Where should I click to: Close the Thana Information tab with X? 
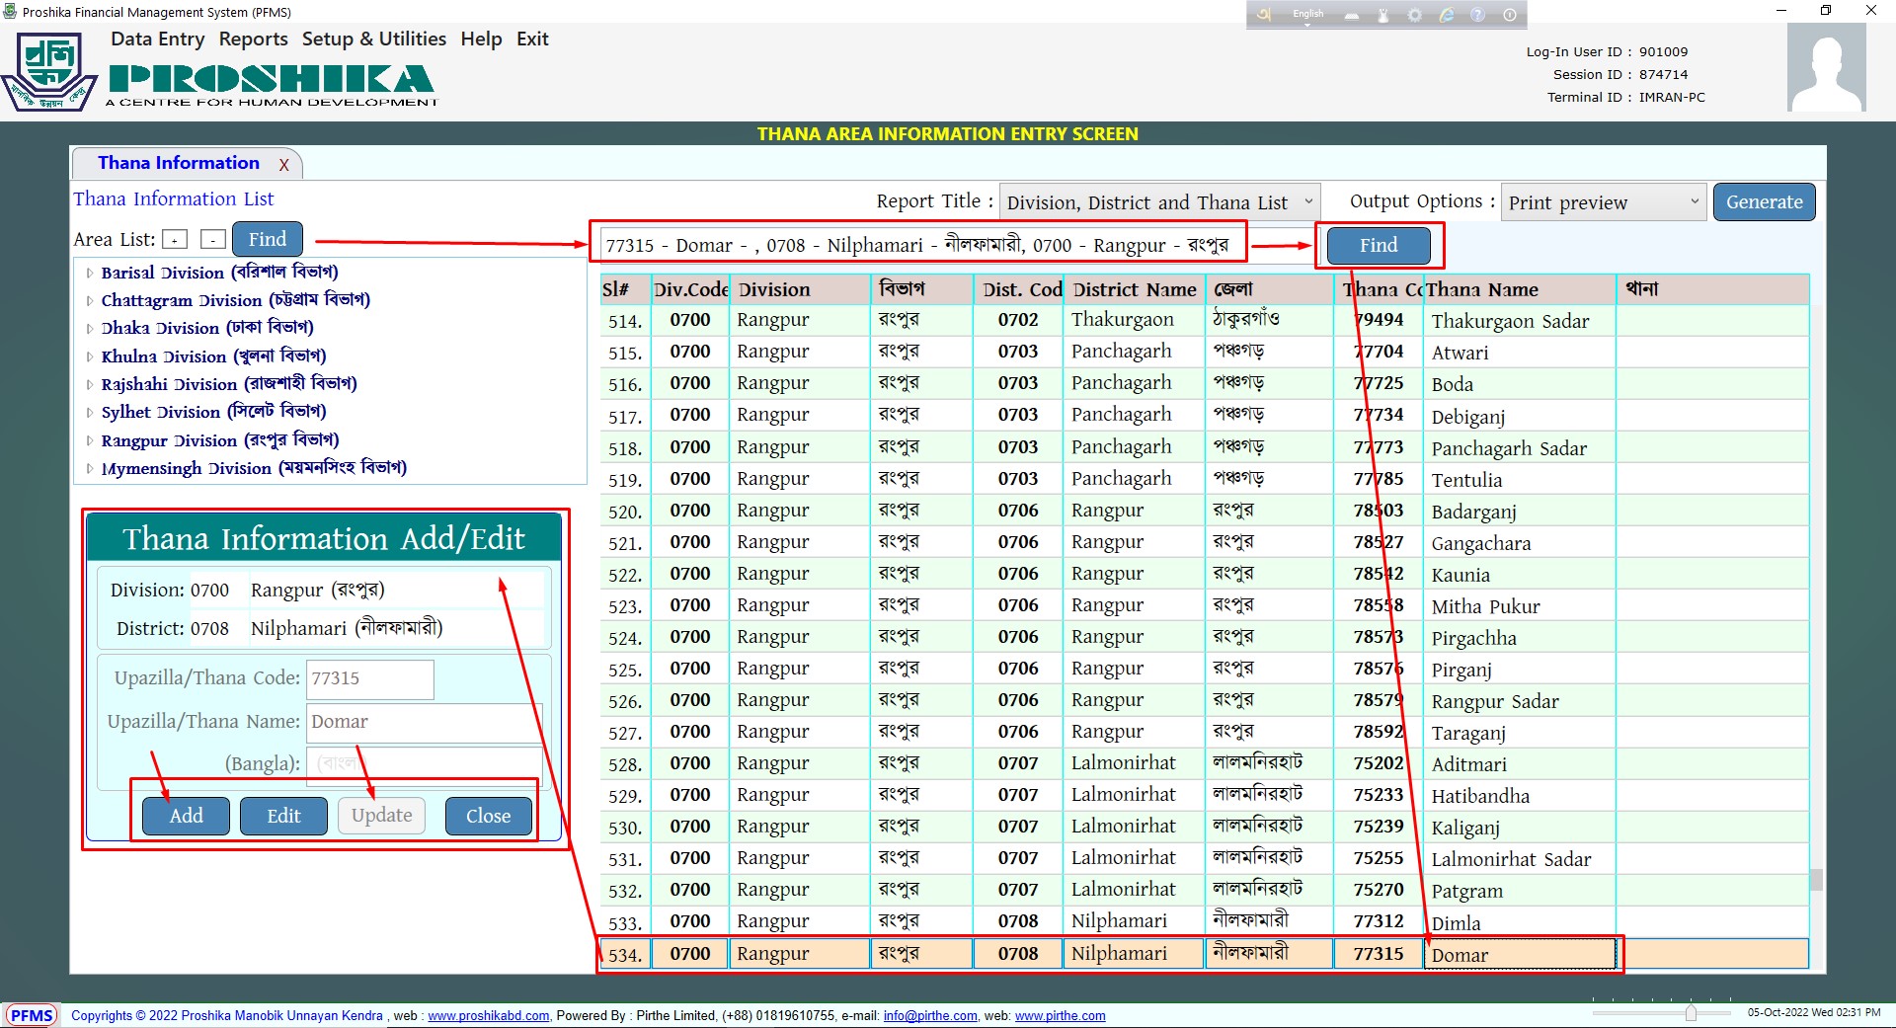283,165
